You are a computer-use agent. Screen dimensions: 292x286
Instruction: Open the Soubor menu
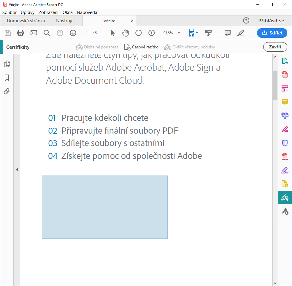tap(9, 12)
